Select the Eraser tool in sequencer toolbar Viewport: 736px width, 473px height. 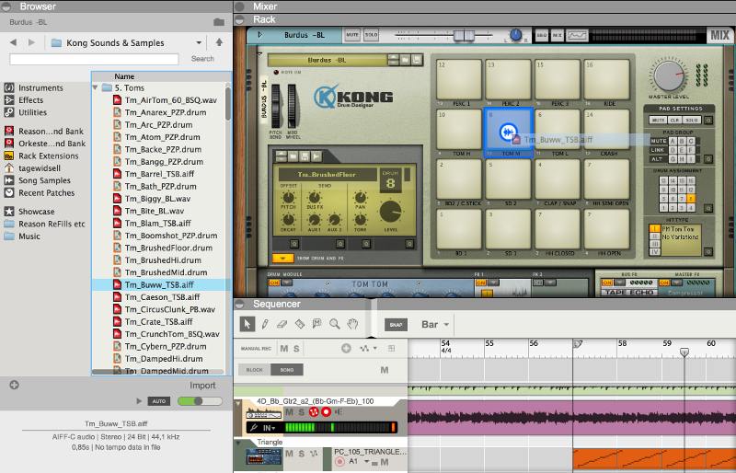(x=282, y=324)
